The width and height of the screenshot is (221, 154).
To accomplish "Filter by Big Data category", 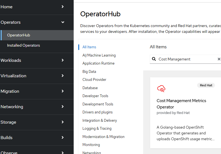I will (x=89, y=71).
